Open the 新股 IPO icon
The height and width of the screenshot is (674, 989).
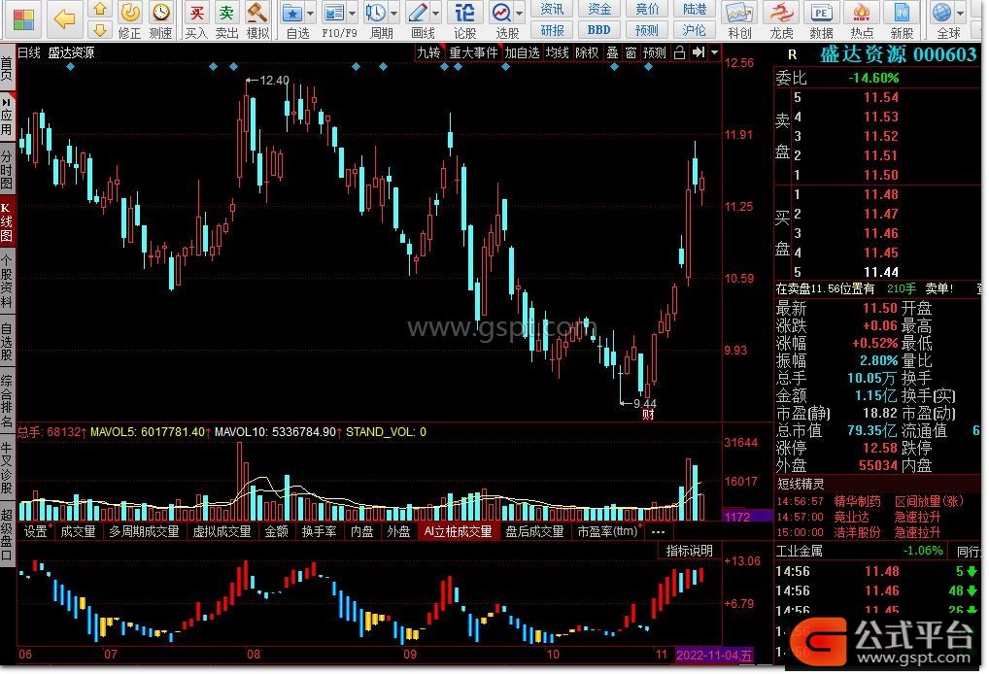pyautogui.click(x=902, y=13)
